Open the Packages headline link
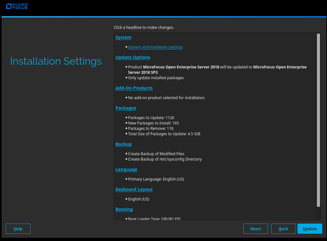 (126, 108)
